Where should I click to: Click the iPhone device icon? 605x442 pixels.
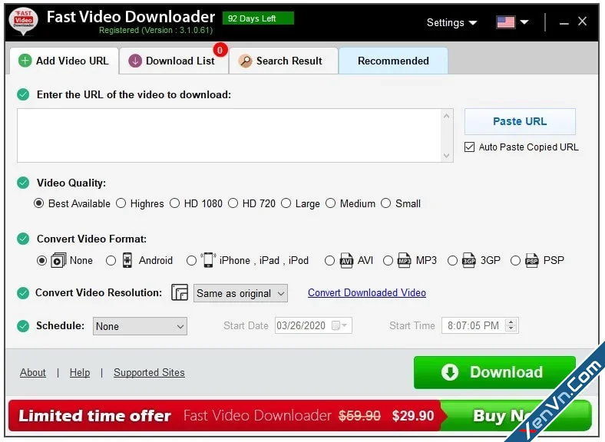coord(208,260)
